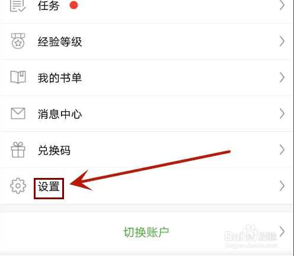Tap the medal icon for 经验等级
This screenshot has height=256, width=294.
(18, 41)
